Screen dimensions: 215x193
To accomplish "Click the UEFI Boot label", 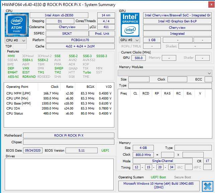I will (158, 177).
